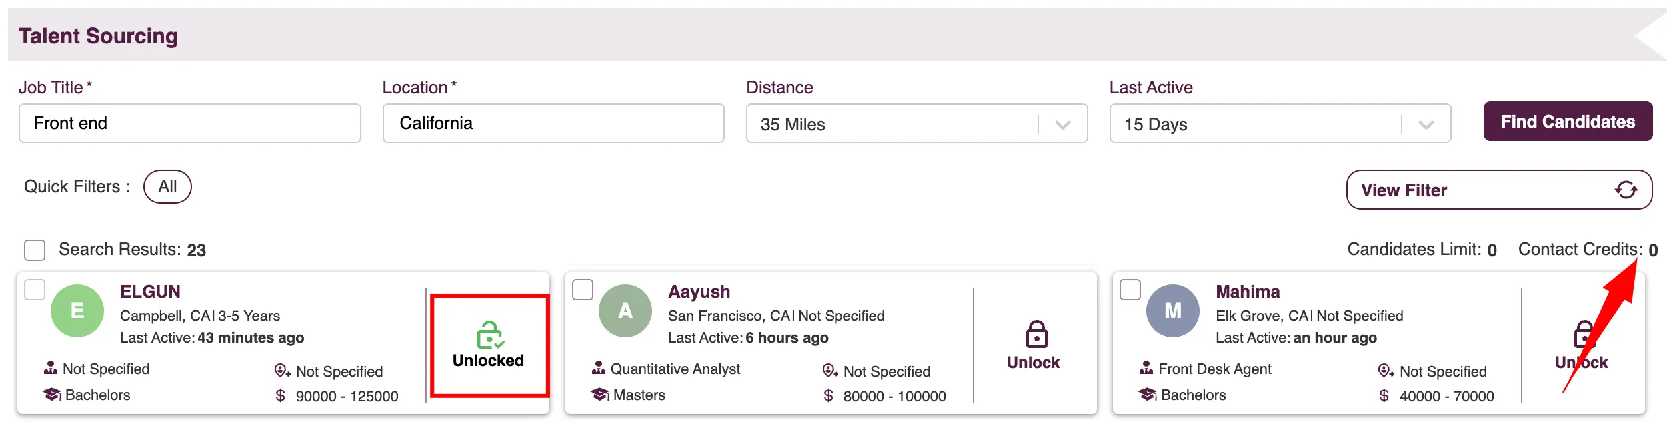Click the Unlock padlock icon on Mahima's card
The image size is (1667, 422).
[1583, 335]
